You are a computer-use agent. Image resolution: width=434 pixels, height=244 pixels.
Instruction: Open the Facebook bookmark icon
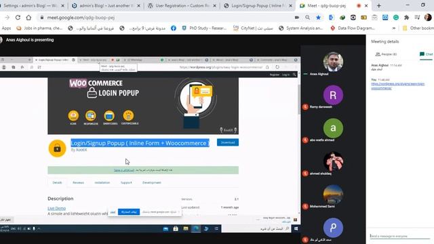tap(174, 28)
